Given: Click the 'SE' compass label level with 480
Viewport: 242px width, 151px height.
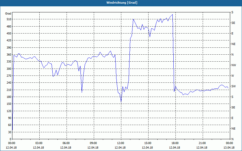Looking at the screenshot, I should click(233, 23).
